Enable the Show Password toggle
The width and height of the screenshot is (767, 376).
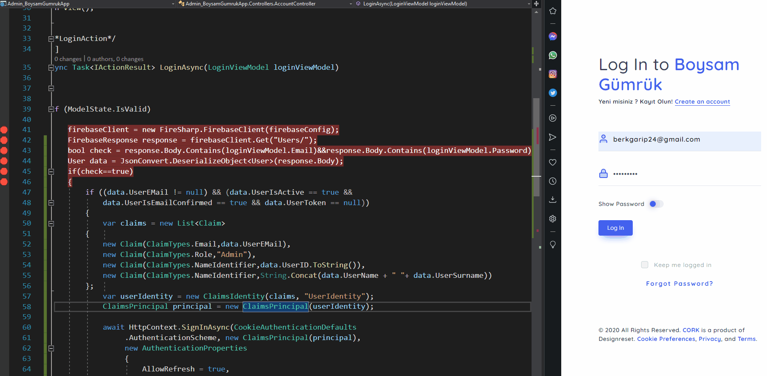[655, 204]
